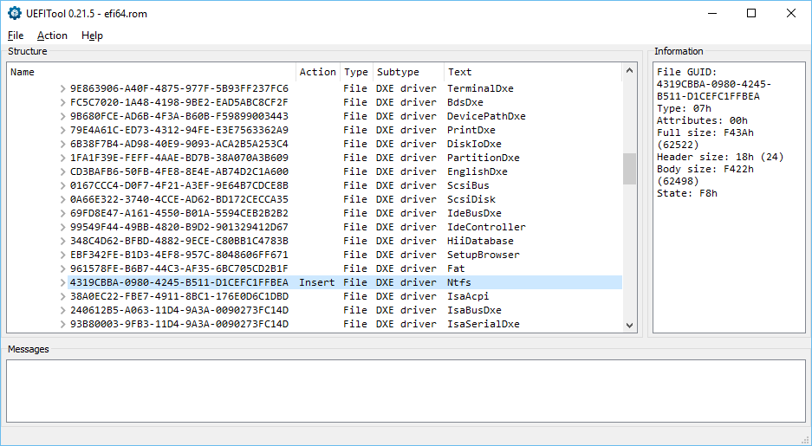This screenshot has height=446, width=812.
Task: Expand the PrintDxe tree row
Action: click(62, 131)
